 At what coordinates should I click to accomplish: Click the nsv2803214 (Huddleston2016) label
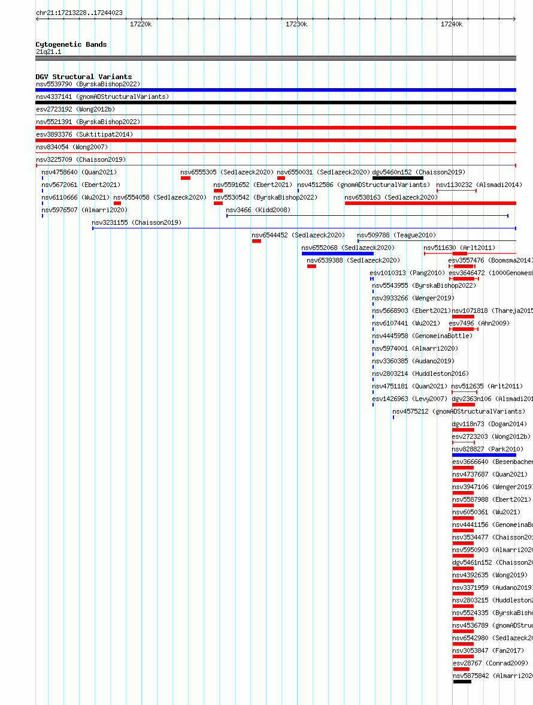pos(420,373)
